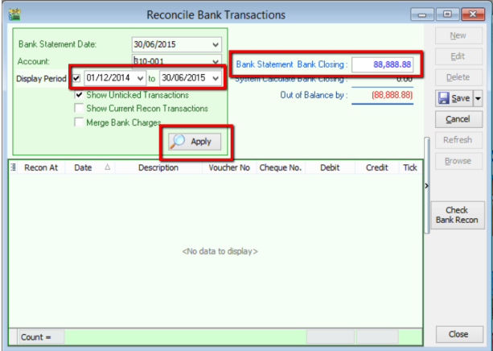Click the application icon in title bar

14,14
